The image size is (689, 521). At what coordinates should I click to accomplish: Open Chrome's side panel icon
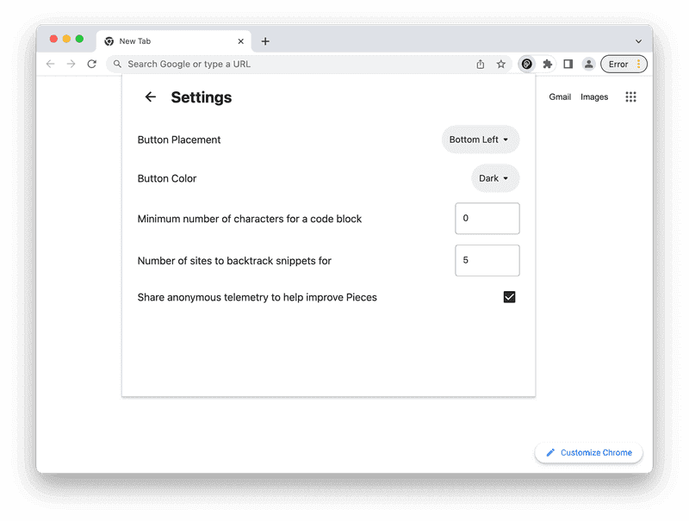[568, 64]
